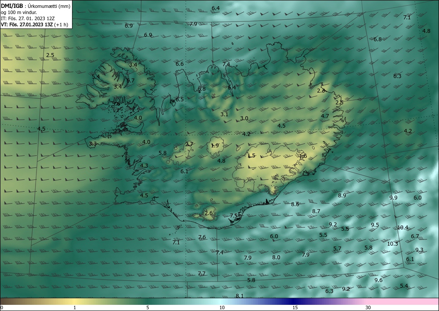This screenshot has width=439, height=311.
Task: Click the color scale tick label '30'
Action: point(368,308)
